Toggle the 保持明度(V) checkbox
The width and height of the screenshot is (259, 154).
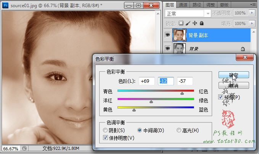pyautogui.click(x=105, y=137)
